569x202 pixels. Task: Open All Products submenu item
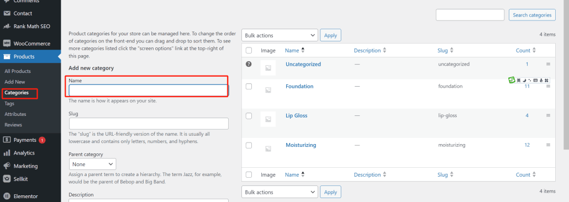pyautogui.click(x=18, y=71)
